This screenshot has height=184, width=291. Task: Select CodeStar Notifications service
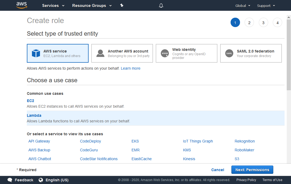pyautogui.click(x=99, y=159)
